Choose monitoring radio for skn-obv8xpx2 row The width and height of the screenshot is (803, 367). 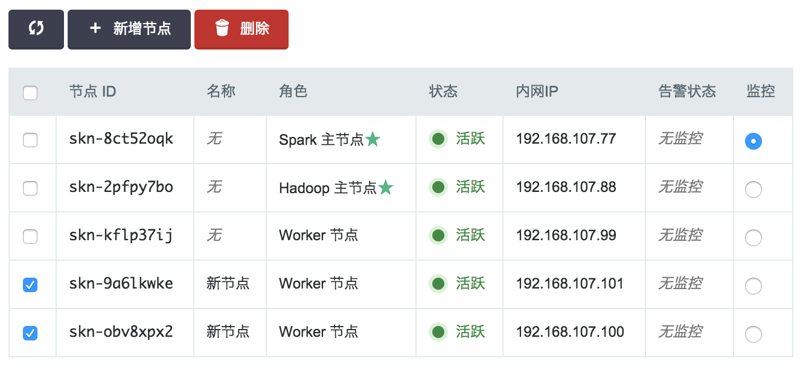click(x=753, y=334)
